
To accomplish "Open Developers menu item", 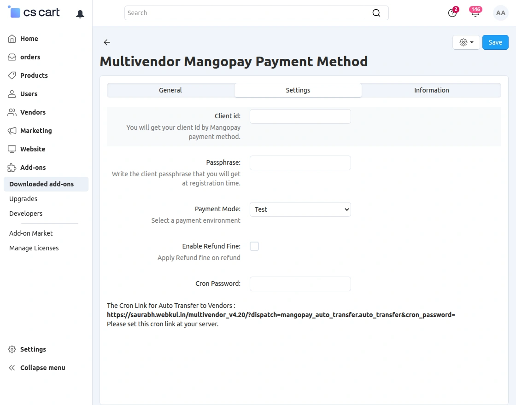I will tap(26, 214).
